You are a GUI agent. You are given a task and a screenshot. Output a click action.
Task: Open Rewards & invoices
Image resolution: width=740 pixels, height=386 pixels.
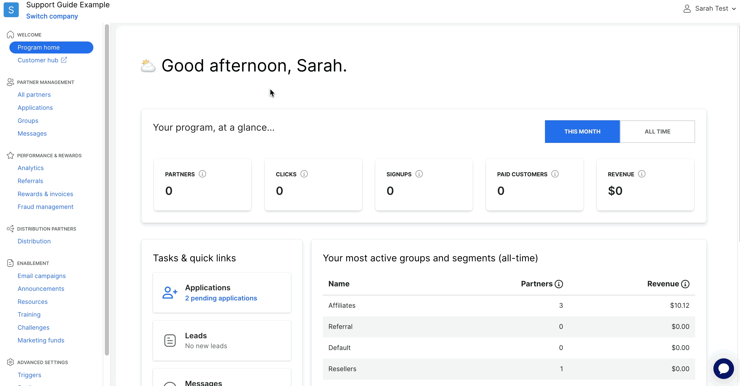[x=45, y=194]
